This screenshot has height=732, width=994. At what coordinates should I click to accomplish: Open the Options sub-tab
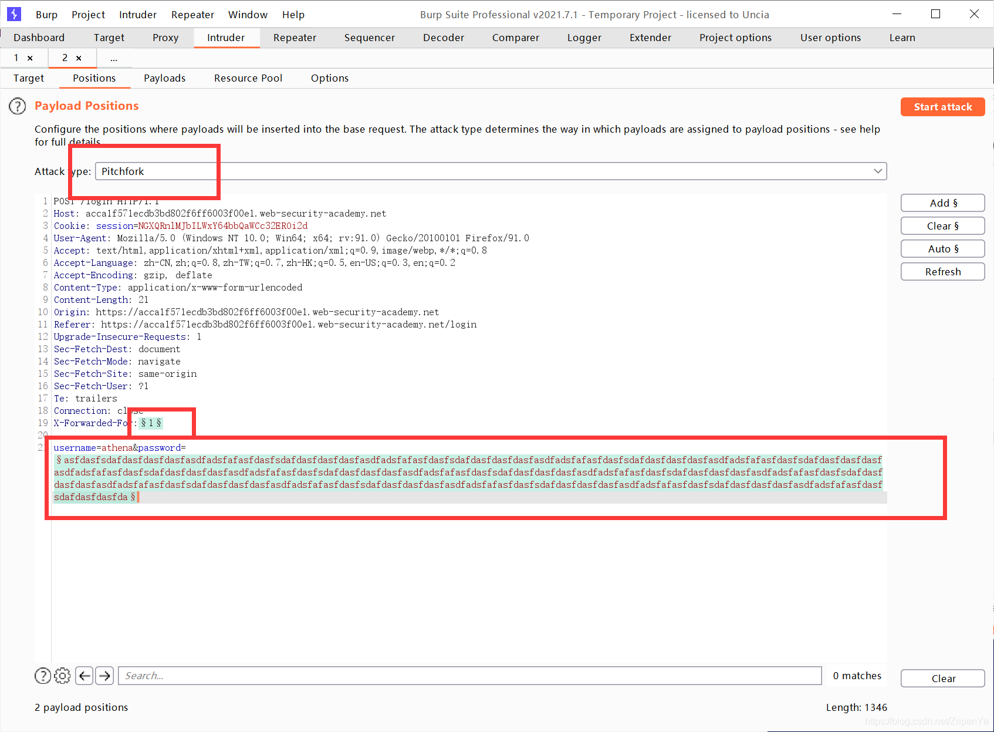click(x=330, y=78)
